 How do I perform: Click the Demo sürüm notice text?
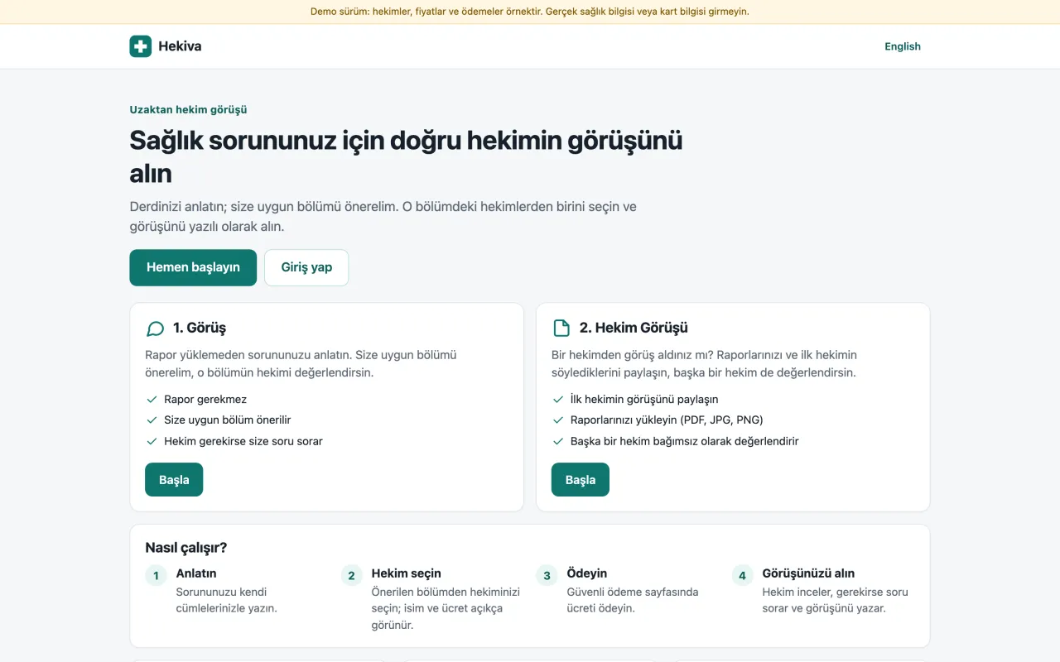tap(530, 12)
